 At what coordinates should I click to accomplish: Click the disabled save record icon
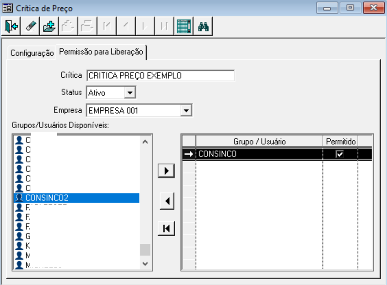point(68,26)
